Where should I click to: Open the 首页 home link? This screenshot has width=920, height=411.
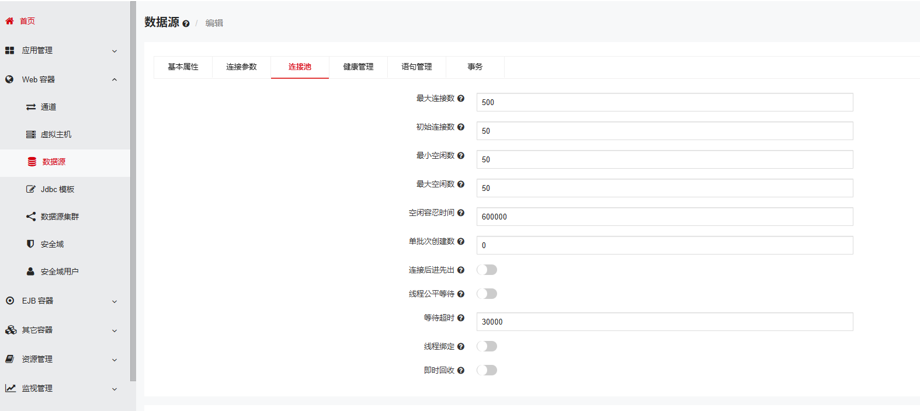coord(27,21)
